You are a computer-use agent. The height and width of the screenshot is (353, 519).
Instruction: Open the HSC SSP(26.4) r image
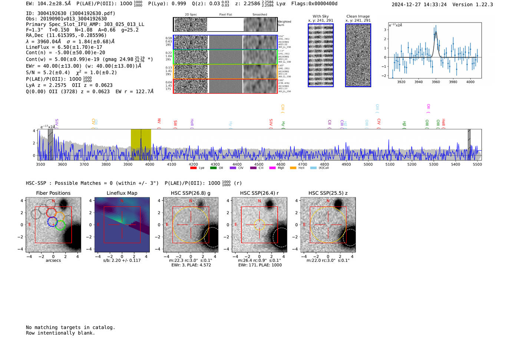pos(259,225)
